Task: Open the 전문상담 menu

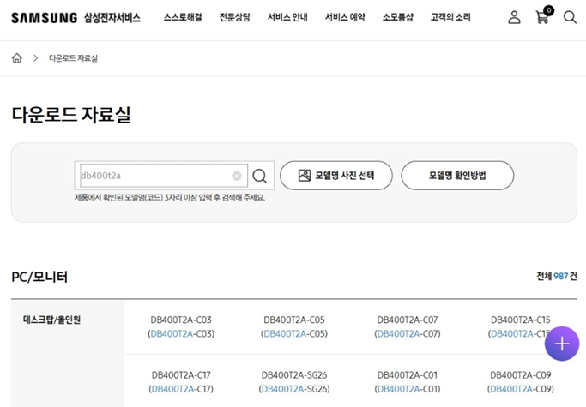Action: point(235,17)
